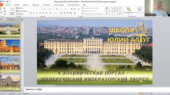The width and height of the screenshot is (170, 95).
Task: Click the Redo/Repeat icon in quick access toolbar
Action: [7, 1]
